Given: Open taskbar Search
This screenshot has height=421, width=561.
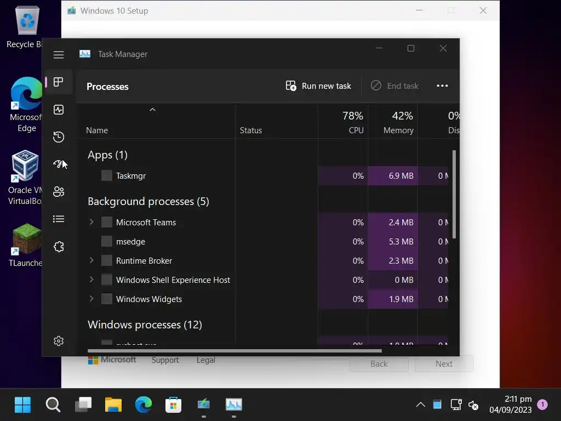Looking at the screenshot, I should 53,405.
